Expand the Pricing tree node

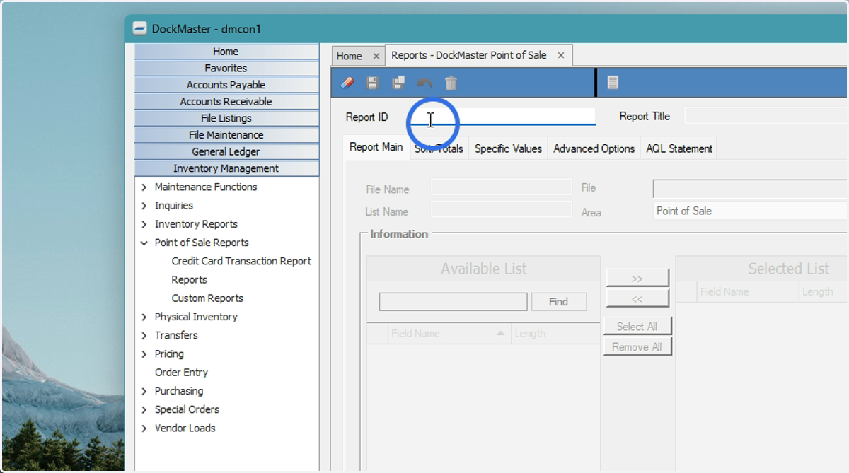[x=144, y=354]
